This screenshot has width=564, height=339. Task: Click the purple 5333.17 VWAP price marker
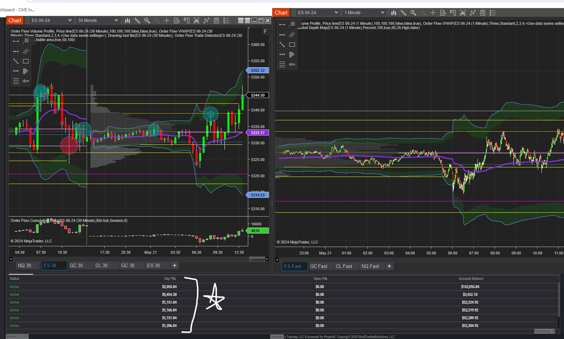pos(258,133)
